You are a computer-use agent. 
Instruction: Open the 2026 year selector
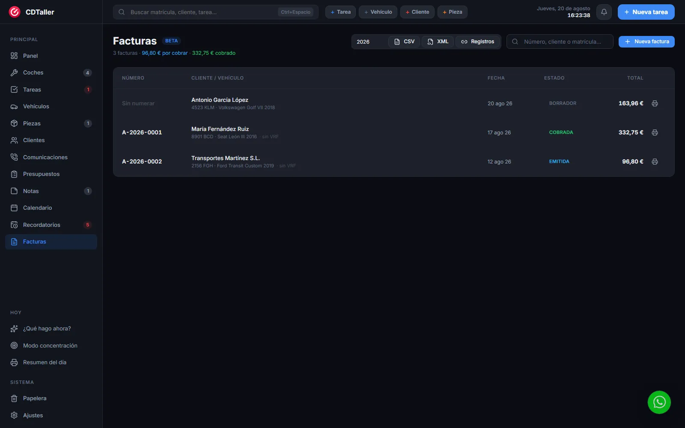(369, 42)
